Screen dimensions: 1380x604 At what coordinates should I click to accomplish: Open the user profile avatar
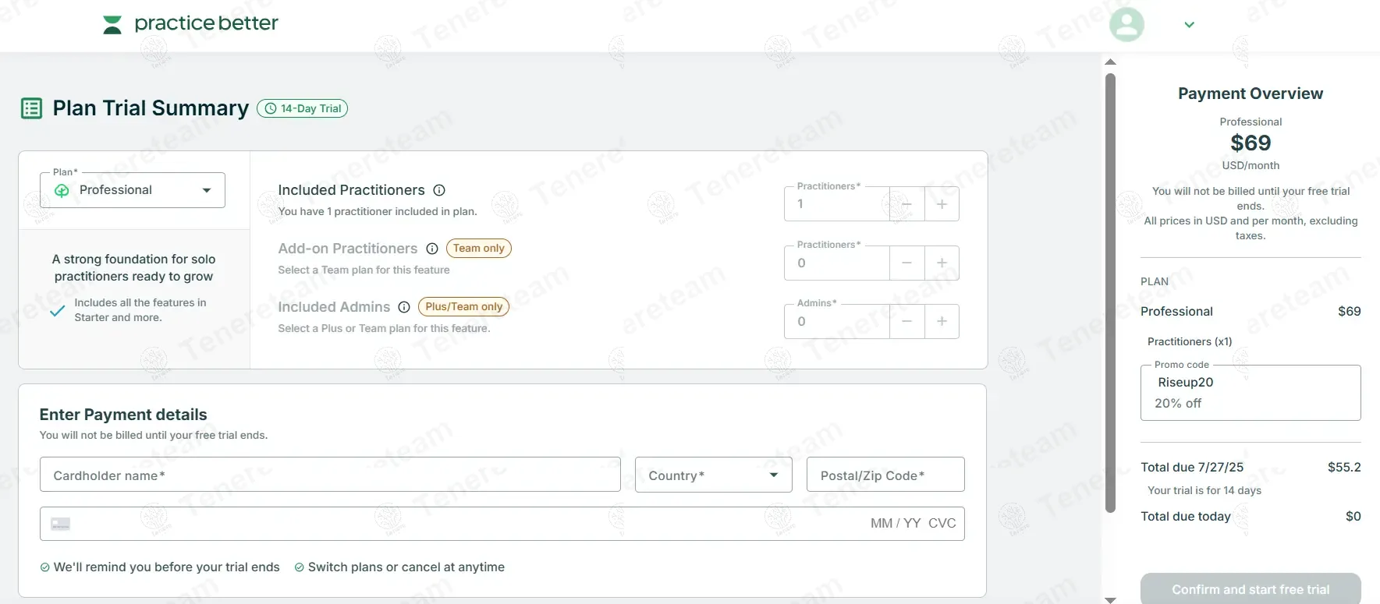coord(1126,25)
